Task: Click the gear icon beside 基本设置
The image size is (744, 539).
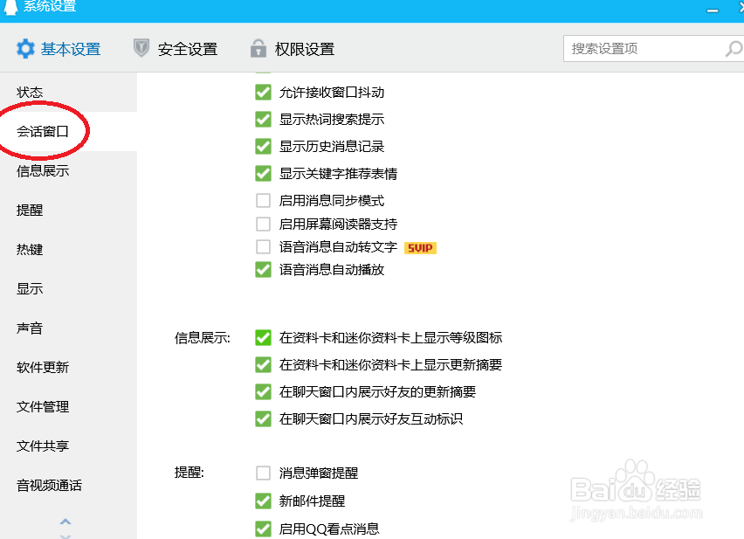Action: 25,49
